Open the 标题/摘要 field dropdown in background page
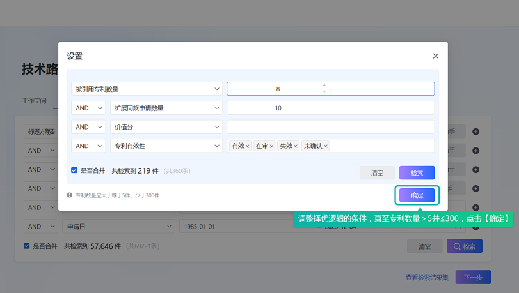Image resolution: width=519 pixels, height=293 pixels. tap(41, 131)
